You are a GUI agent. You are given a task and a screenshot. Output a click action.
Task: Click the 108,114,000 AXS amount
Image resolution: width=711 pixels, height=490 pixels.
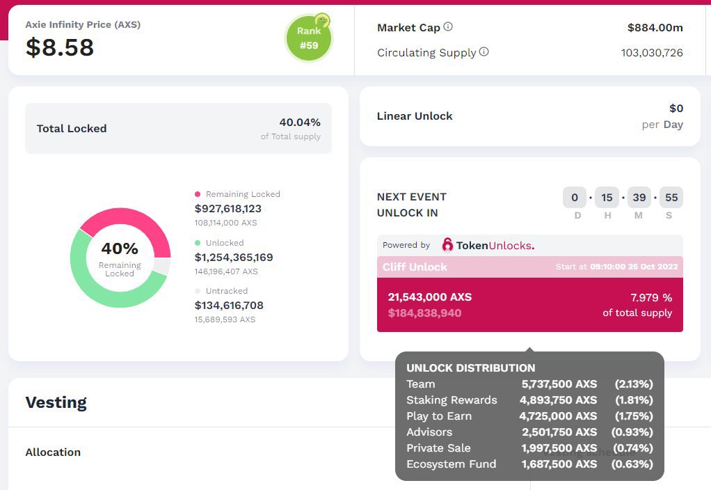tap(226, 223)
